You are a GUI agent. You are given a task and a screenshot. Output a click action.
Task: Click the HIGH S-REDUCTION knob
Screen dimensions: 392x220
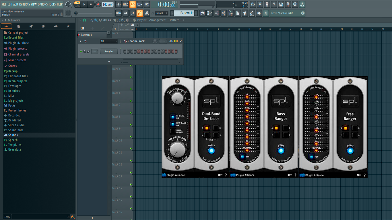tap(177, 99)
